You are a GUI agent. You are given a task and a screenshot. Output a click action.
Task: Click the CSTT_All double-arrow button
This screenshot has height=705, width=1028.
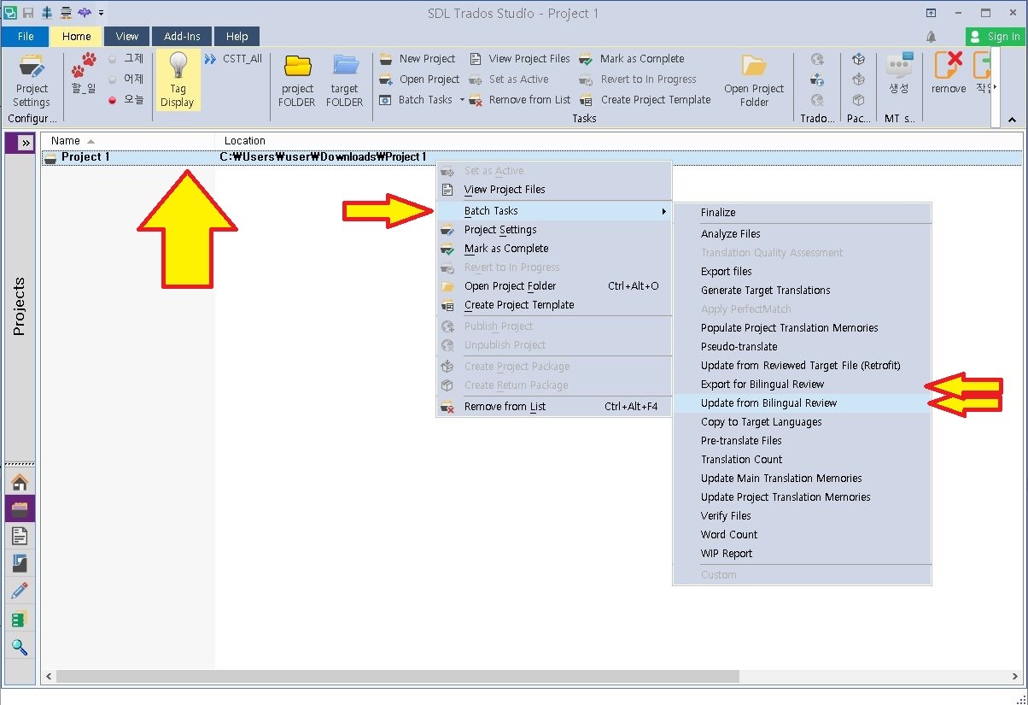pyautogui.click(x=233, y=59)
